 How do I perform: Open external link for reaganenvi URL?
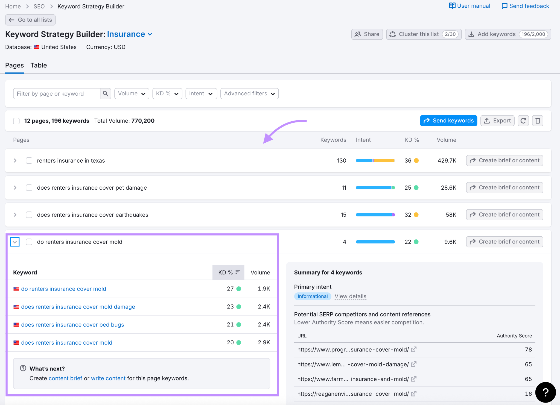413,394
